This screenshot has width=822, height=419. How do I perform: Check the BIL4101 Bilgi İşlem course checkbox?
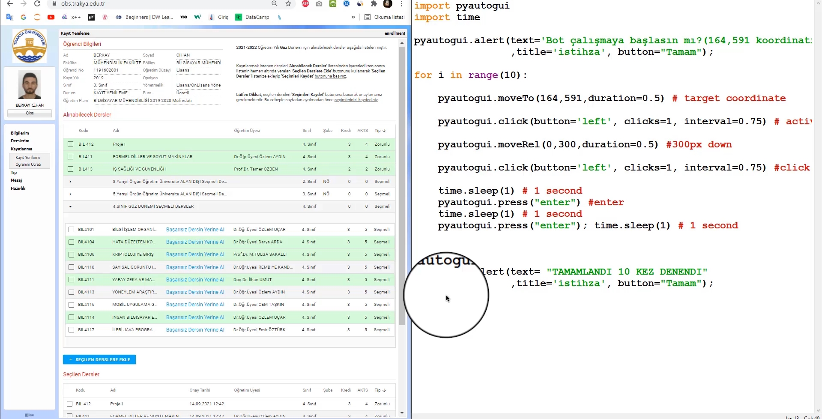pos(72,230)
